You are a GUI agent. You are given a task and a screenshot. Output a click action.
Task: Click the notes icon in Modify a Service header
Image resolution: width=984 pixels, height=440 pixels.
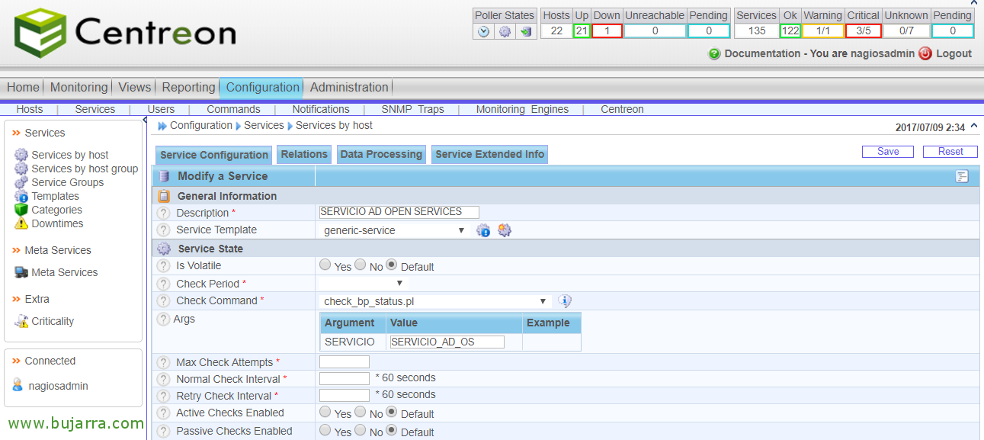pos(962,176)
